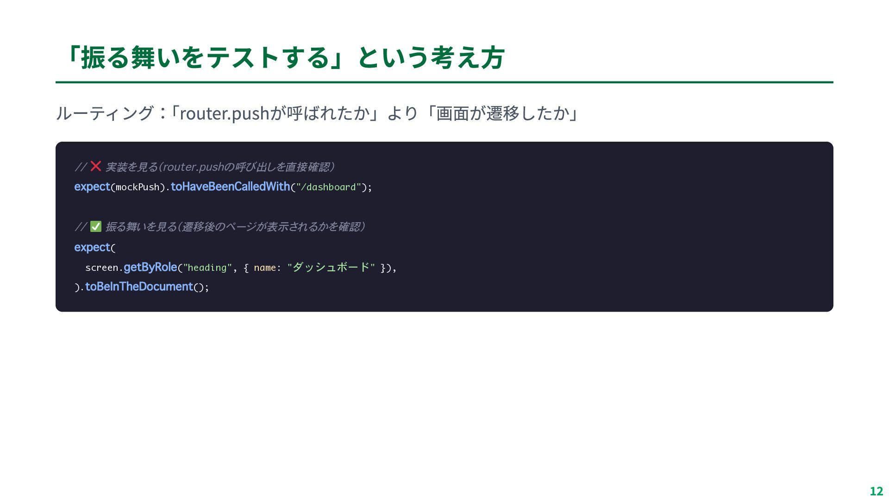The height and width of the screenshot is (500, 889).
Task: Click the getByRole method name
Action: tap(150, 267)
